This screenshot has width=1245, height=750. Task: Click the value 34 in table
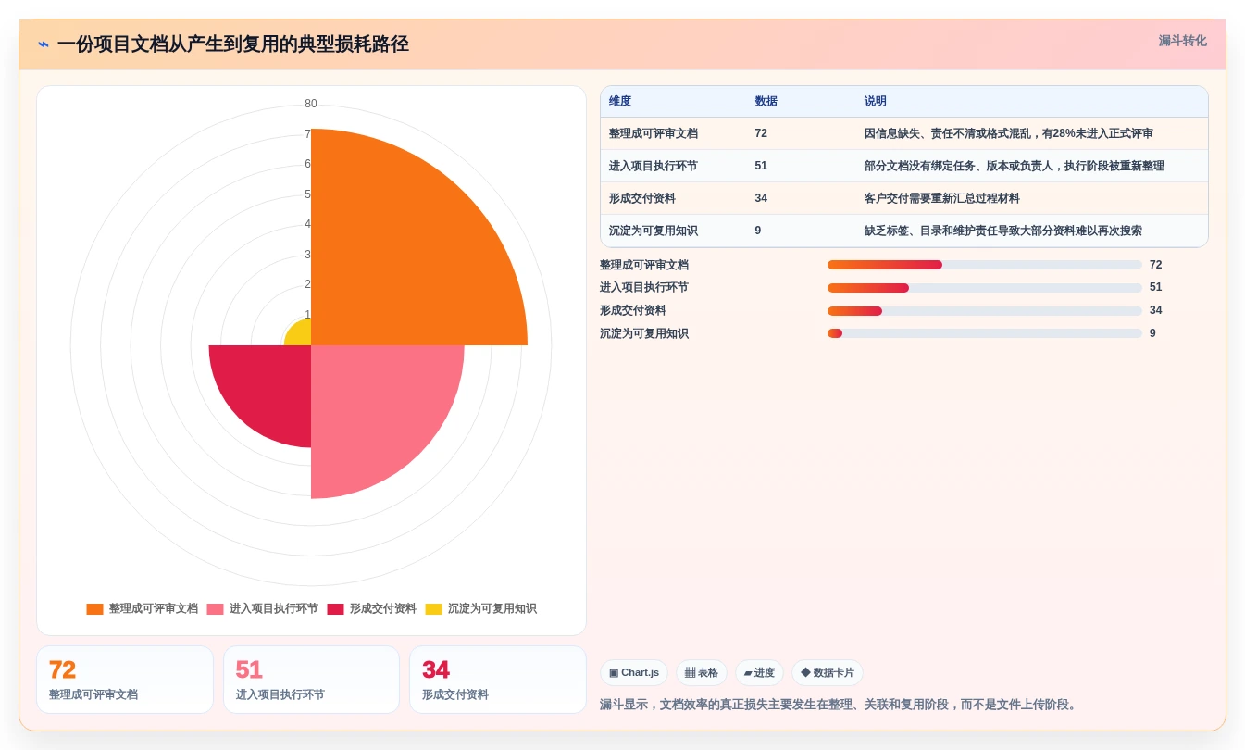pos(761,198)
